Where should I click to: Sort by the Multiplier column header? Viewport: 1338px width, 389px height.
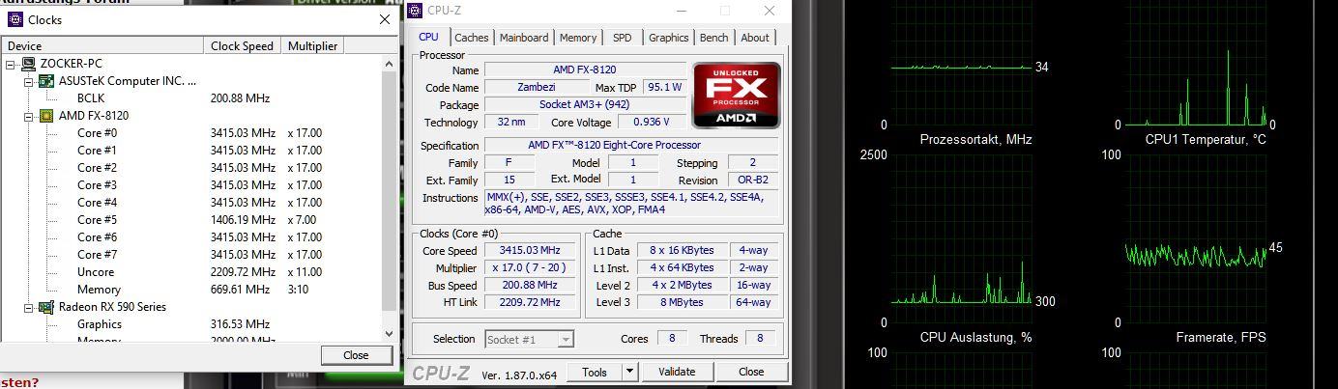click(x=314, y=45)
